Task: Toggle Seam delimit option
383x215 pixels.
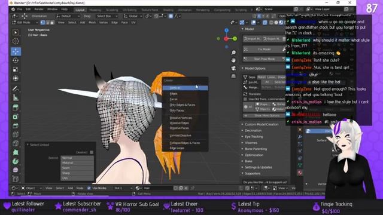Action: point(77,168)
